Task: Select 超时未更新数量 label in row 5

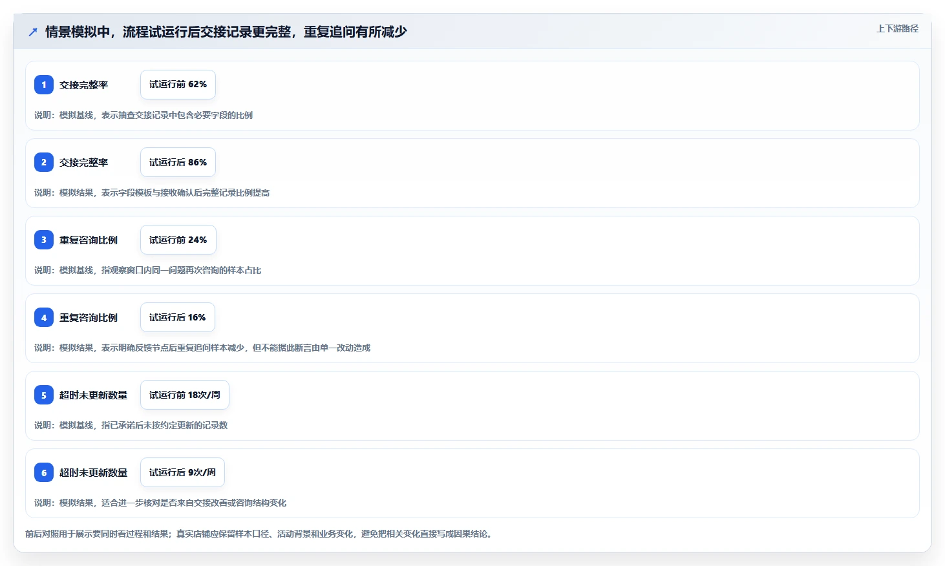Action: pyautogui.click(x=94, y=395)
